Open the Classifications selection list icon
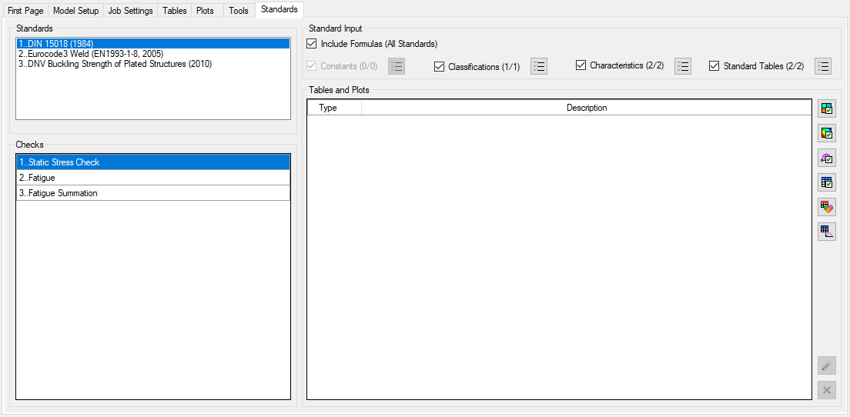 539,66
